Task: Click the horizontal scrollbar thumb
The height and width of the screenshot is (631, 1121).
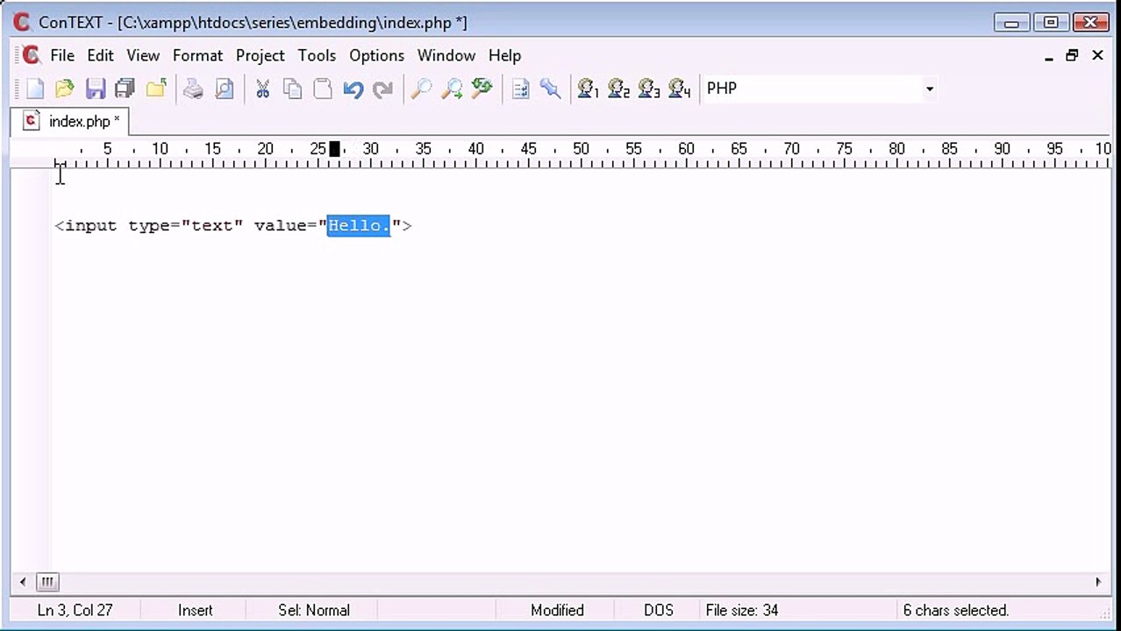Action: pyautogui.click(x=47, y=582)
